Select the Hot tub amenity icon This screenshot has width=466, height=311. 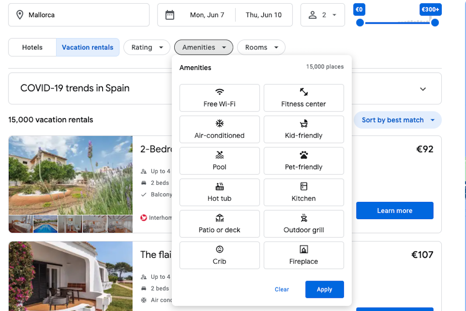[219, 186]
